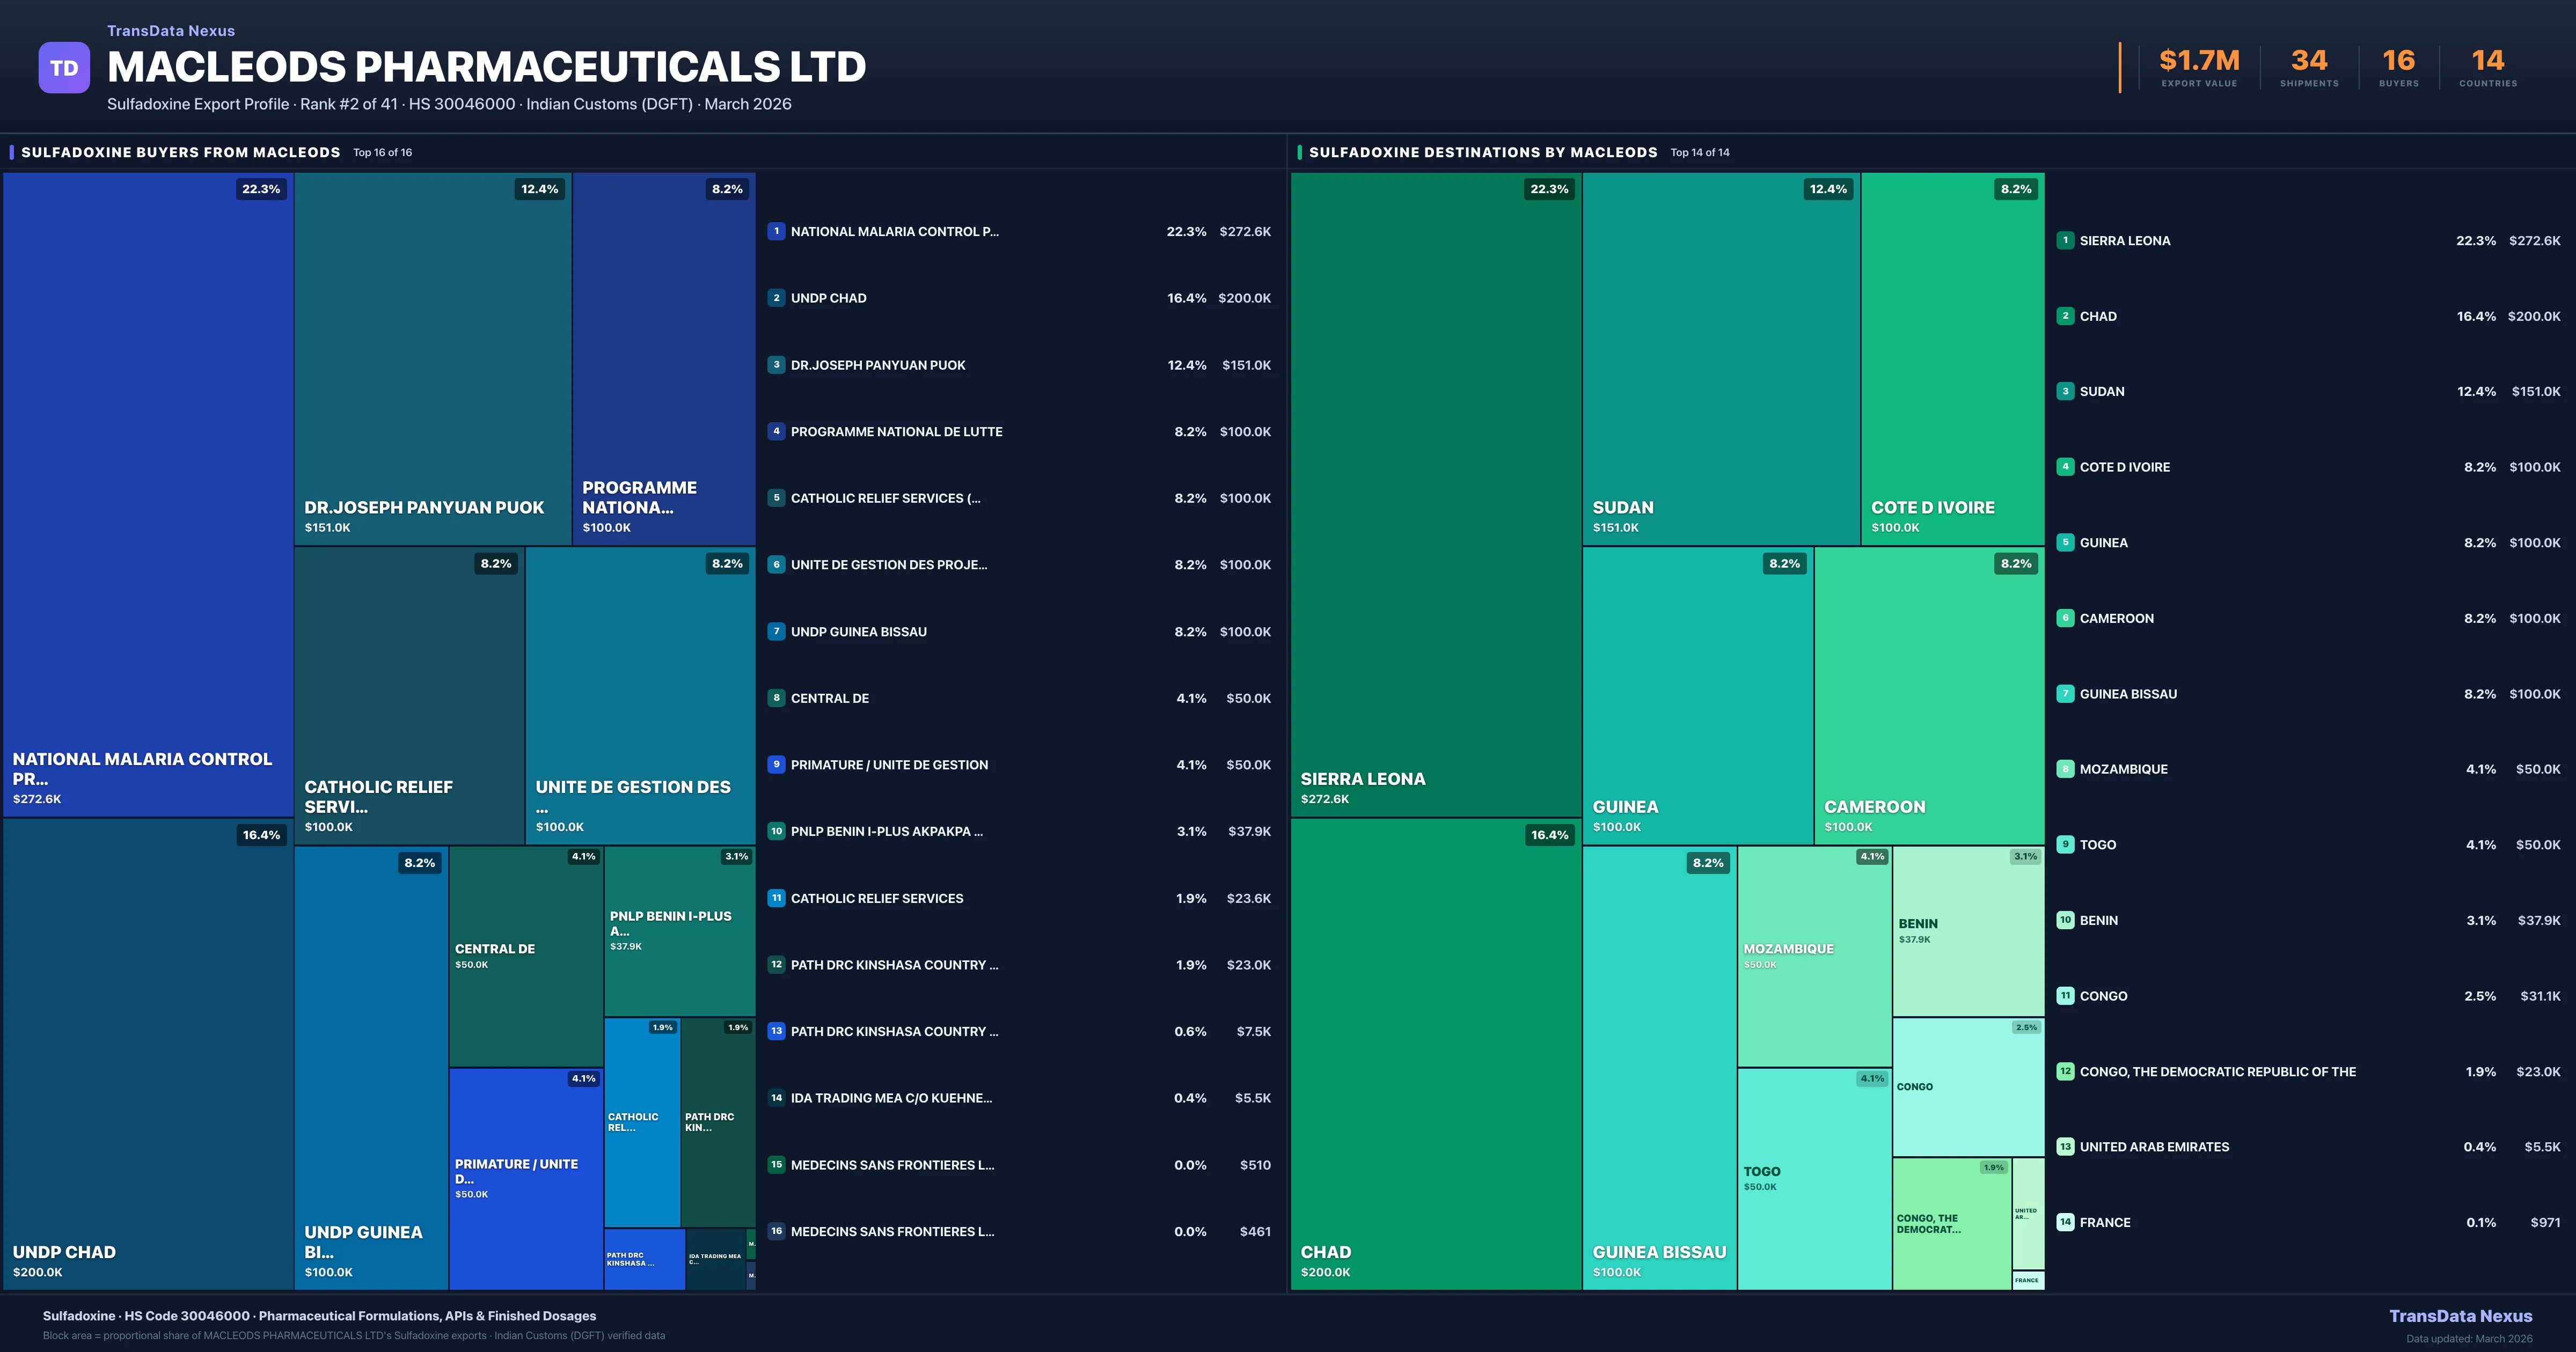Click rank badge 14 beside FRANCE
This screenshot has height=1352, width=2576.
click(2065, 1222)
